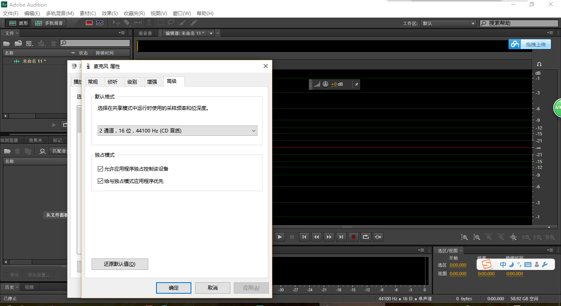Click the Sogou input method S icon
Image resolution: width=561 pixels, height=306 pixels.
point(487,265)
